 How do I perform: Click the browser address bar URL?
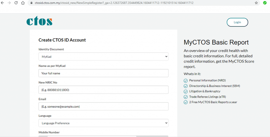point(114,3)
